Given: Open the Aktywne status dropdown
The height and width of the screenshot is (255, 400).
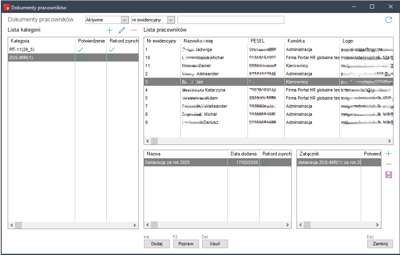Looking at the screenshot, I should click(125, 20).
